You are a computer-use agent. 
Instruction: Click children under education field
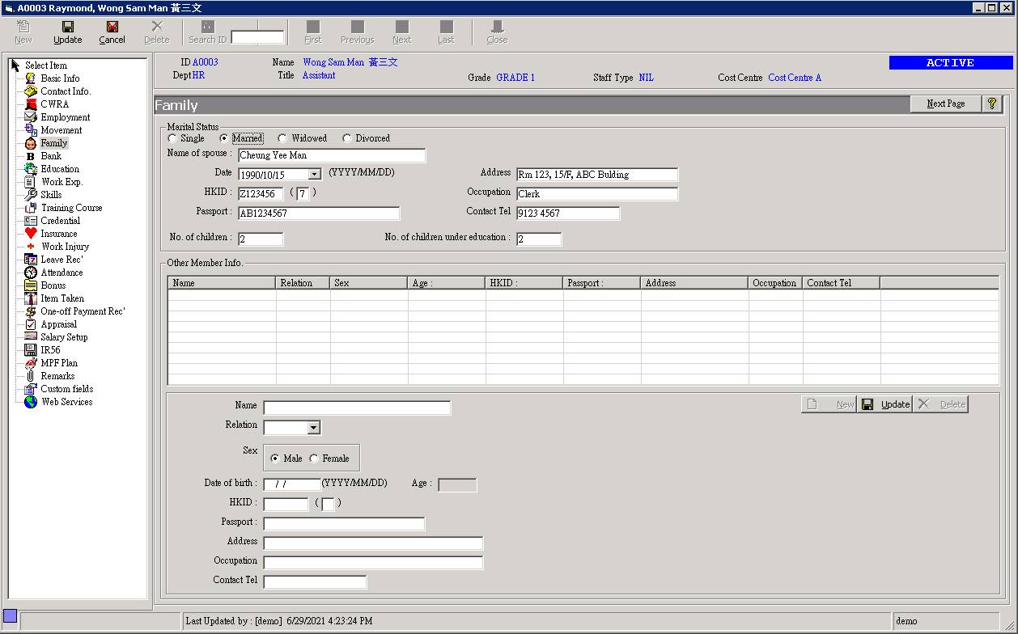click(539, 239)
